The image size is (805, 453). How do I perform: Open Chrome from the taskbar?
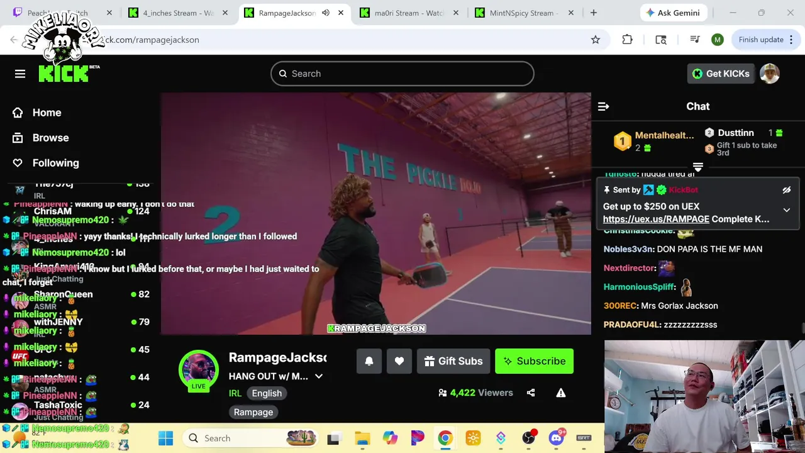(x=445, y=438)
